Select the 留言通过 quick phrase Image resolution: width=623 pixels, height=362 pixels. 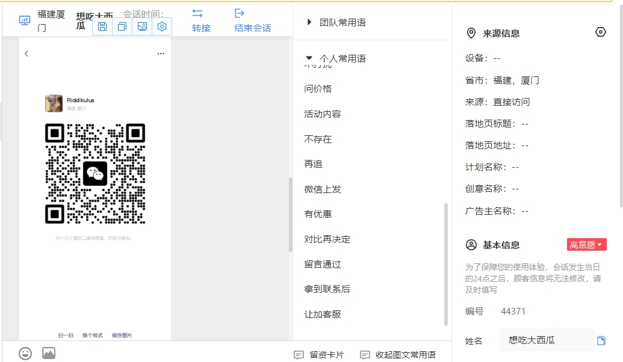323,265
